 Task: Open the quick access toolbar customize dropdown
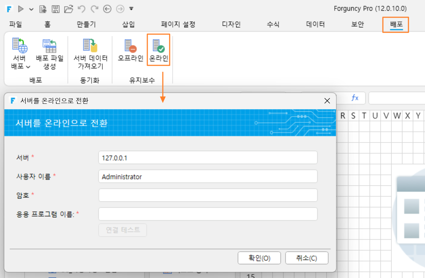tap(131, 9)
